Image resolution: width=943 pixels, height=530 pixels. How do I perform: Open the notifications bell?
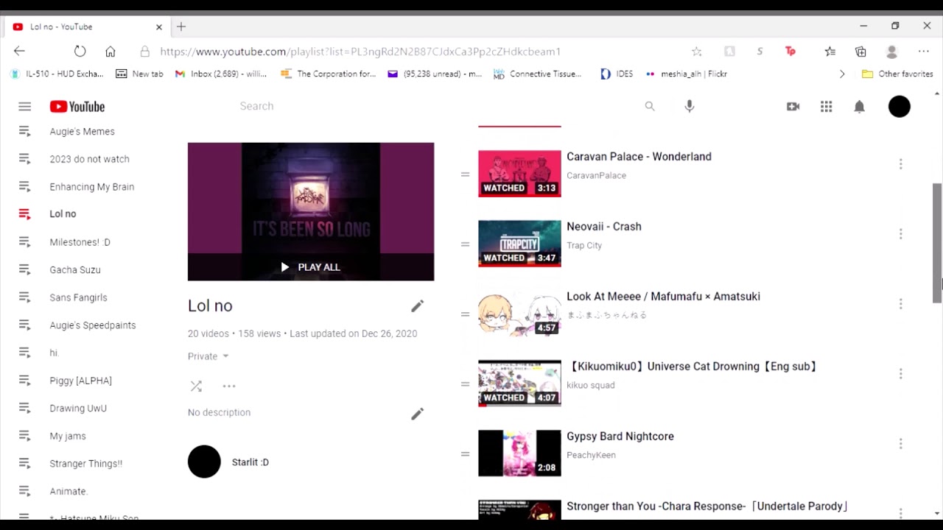(859, 107)
